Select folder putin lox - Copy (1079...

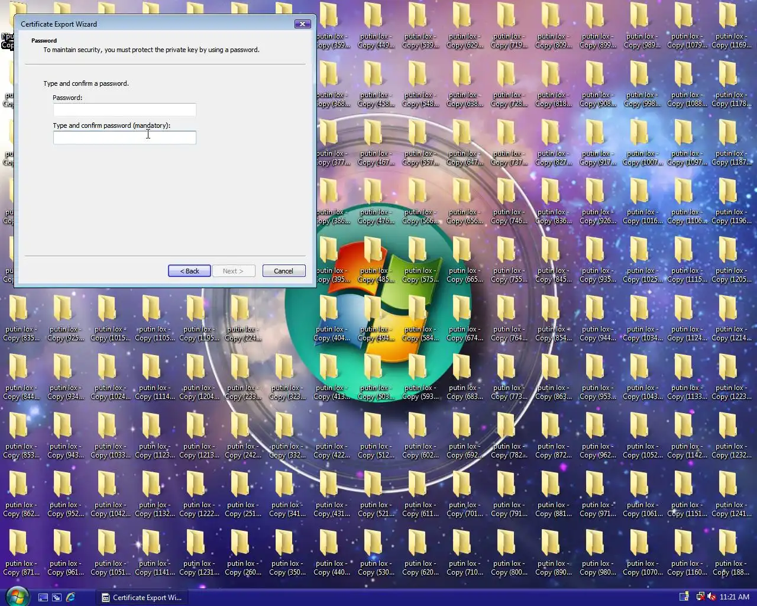[x=687, y=26]
